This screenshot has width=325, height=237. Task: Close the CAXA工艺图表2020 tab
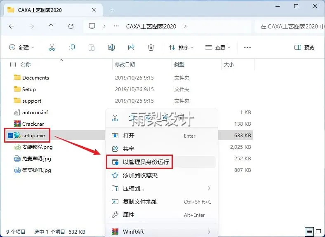(94, 10)
